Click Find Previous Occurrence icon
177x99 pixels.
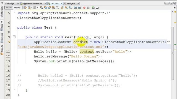coord(45,8)
